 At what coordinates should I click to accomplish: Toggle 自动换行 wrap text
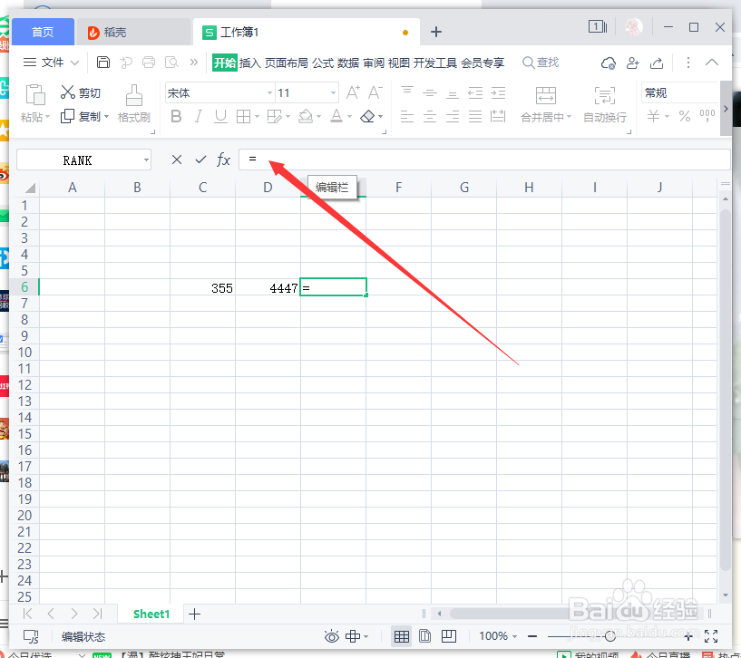coord(604,104)
